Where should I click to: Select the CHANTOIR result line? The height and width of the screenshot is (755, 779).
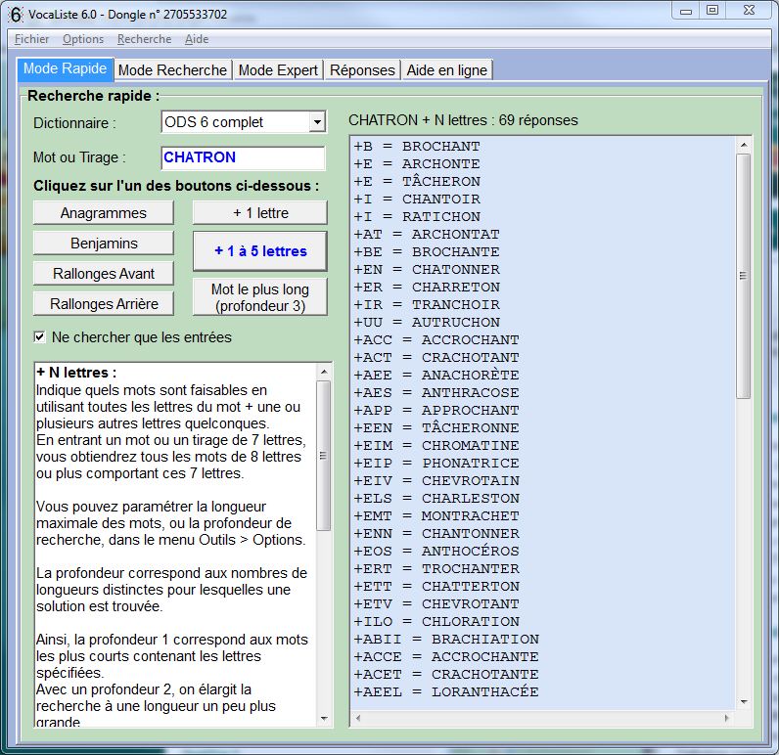416,200
